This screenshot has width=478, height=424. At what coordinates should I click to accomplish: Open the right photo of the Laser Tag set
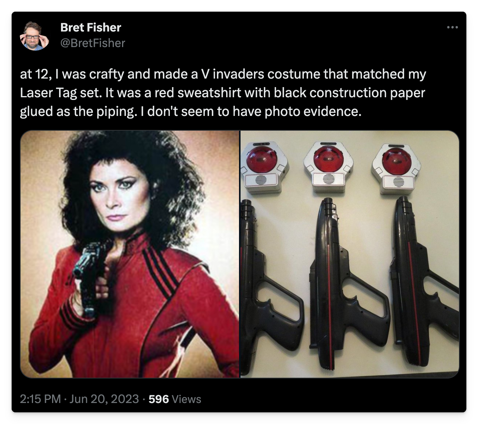[x=350, y=254]
